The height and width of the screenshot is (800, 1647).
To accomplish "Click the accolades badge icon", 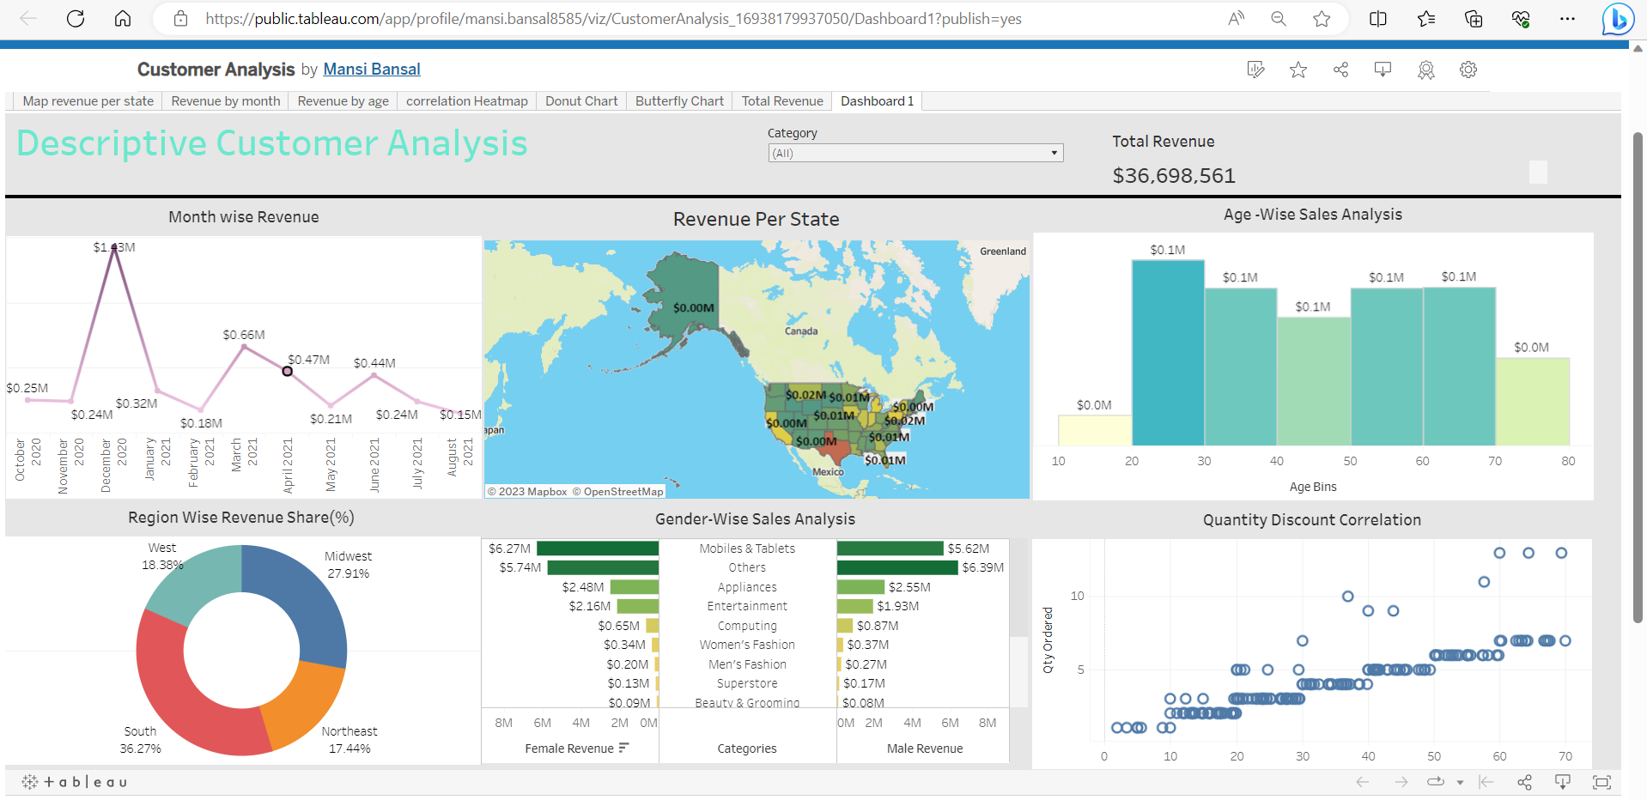I will click(x=1425, y=70).
